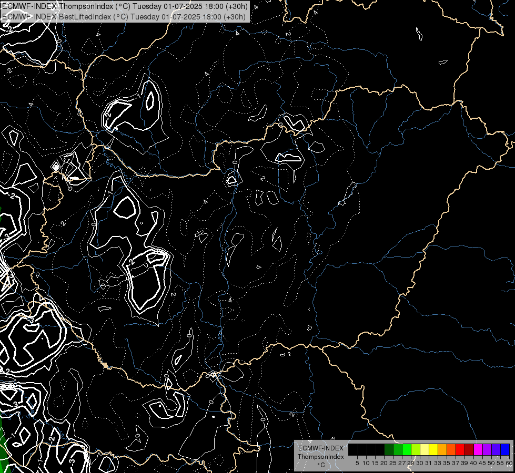
Task: Click the legend tick value 5
Action: click(x=357, y=463)
